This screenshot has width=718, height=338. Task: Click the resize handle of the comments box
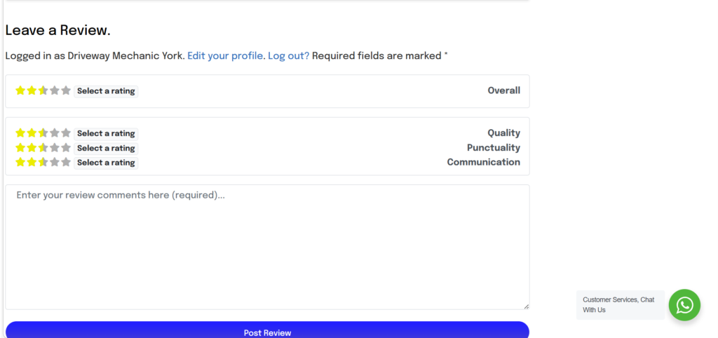pyautogui.click(x=526, y=306)
